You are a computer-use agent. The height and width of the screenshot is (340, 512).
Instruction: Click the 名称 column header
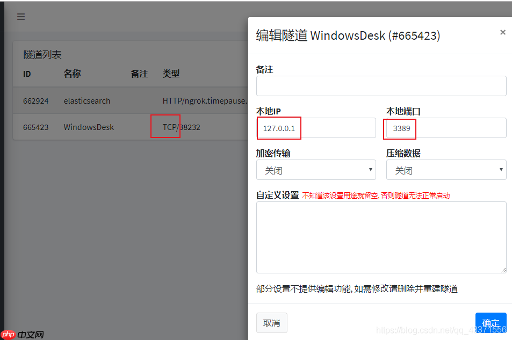tap(72, 74)
